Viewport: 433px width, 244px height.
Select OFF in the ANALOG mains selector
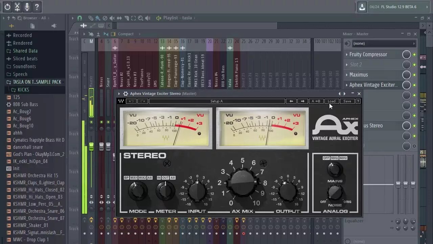[x=326, y=158]
